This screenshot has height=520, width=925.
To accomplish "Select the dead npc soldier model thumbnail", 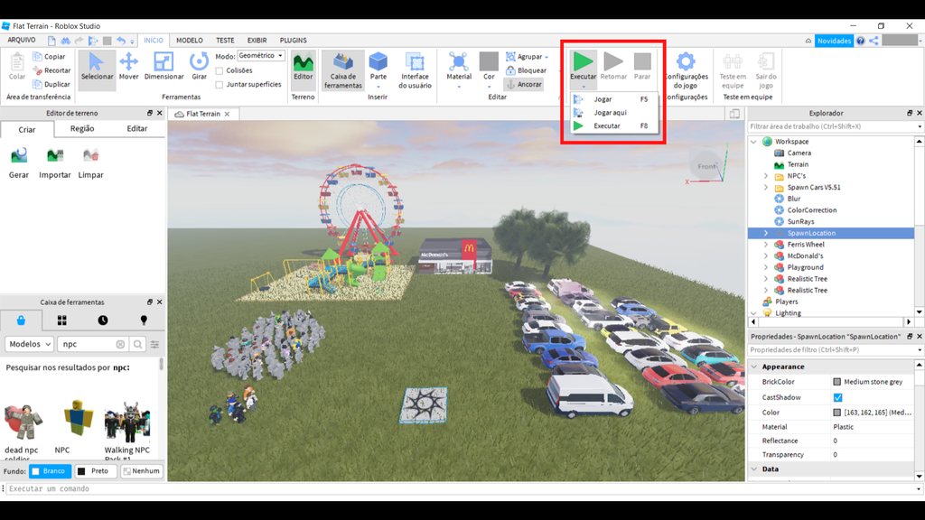I will 23,421.
